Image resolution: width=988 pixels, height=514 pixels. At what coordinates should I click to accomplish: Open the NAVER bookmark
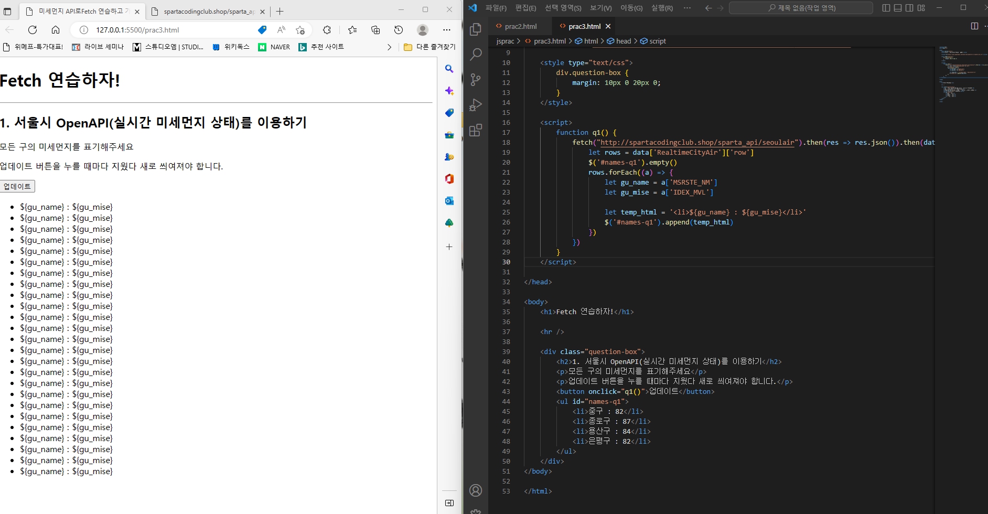[x=274, y=47]
